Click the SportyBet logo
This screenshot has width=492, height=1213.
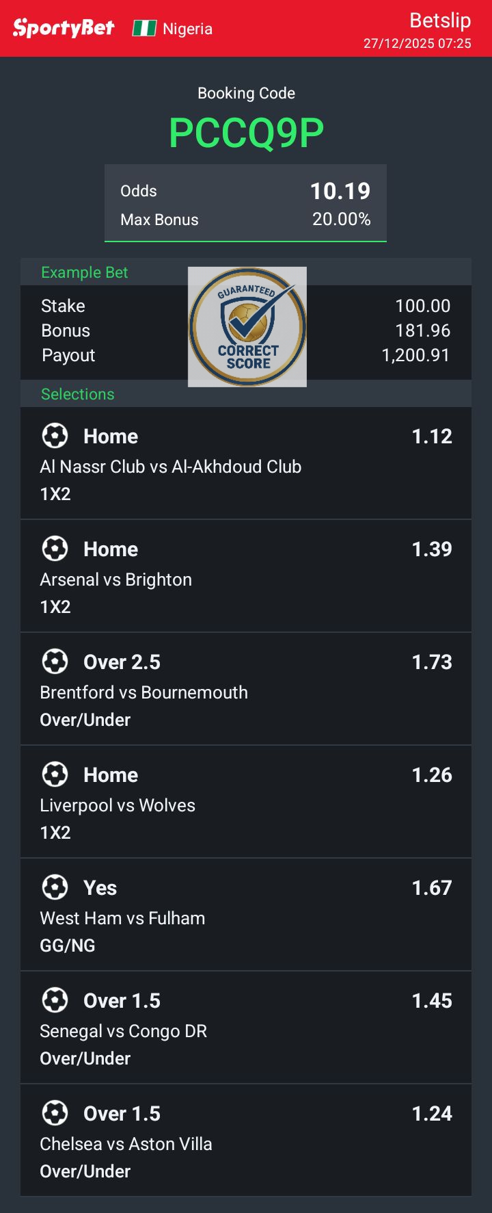point(64,28)
